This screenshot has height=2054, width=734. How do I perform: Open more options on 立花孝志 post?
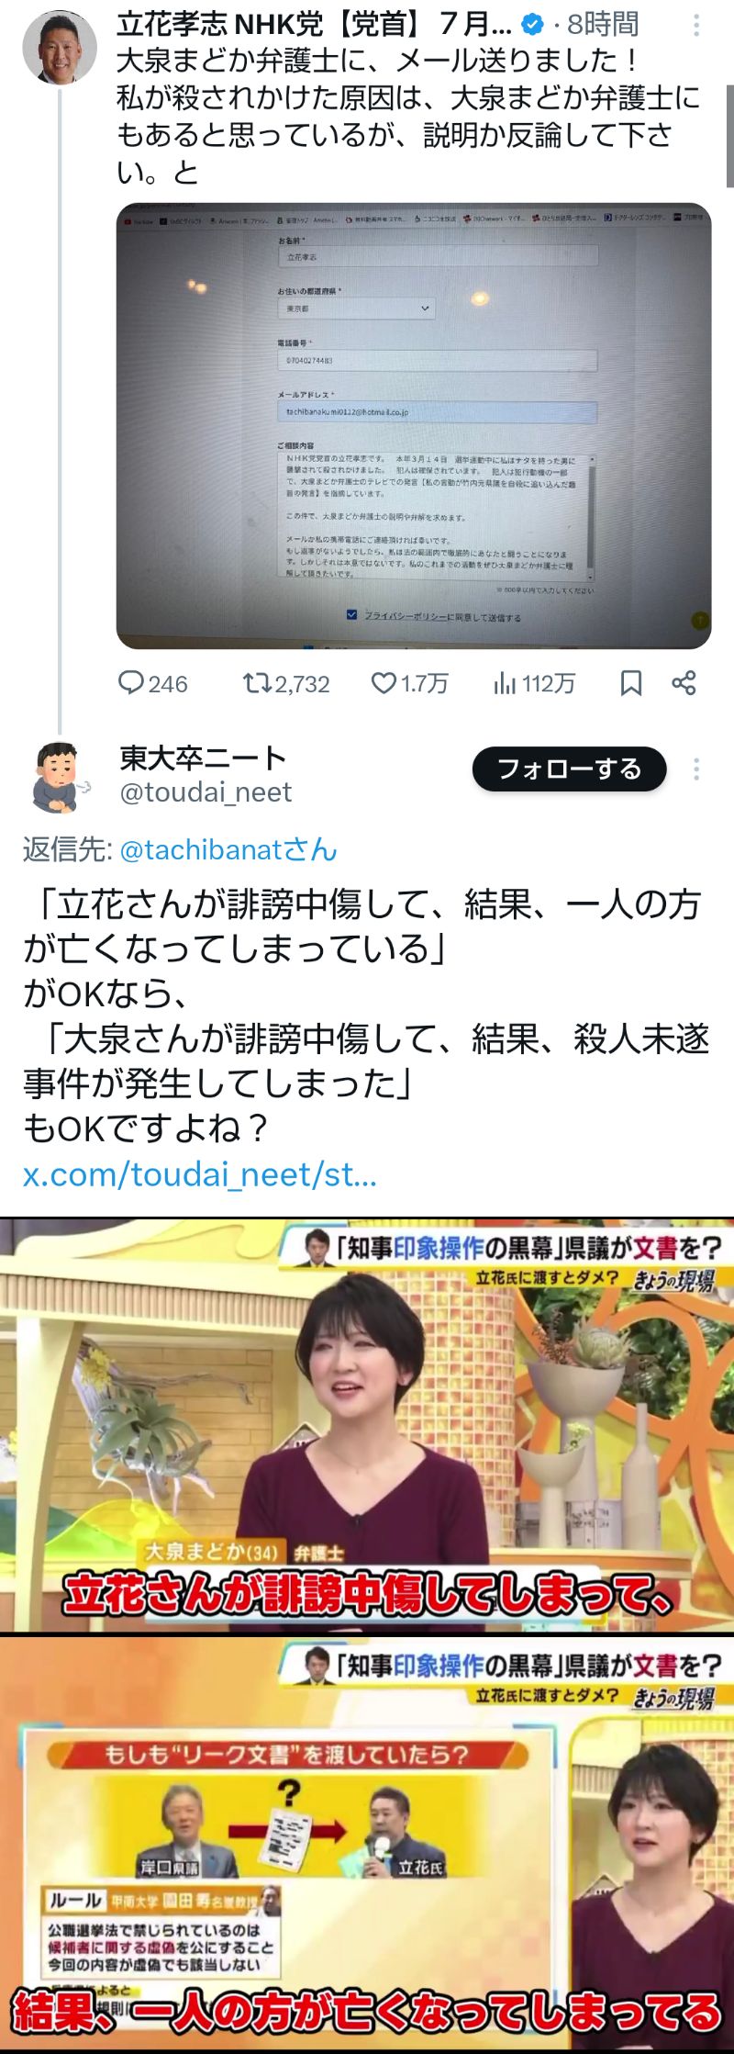696,25
